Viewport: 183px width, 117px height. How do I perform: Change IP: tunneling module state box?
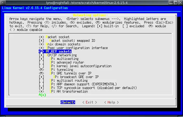41,70
